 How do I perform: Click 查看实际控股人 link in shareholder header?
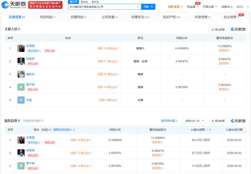(x=64, y=129)
